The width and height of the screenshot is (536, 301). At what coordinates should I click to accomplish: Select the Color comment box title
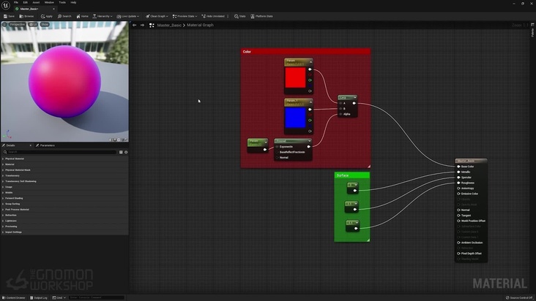(247, 52)
